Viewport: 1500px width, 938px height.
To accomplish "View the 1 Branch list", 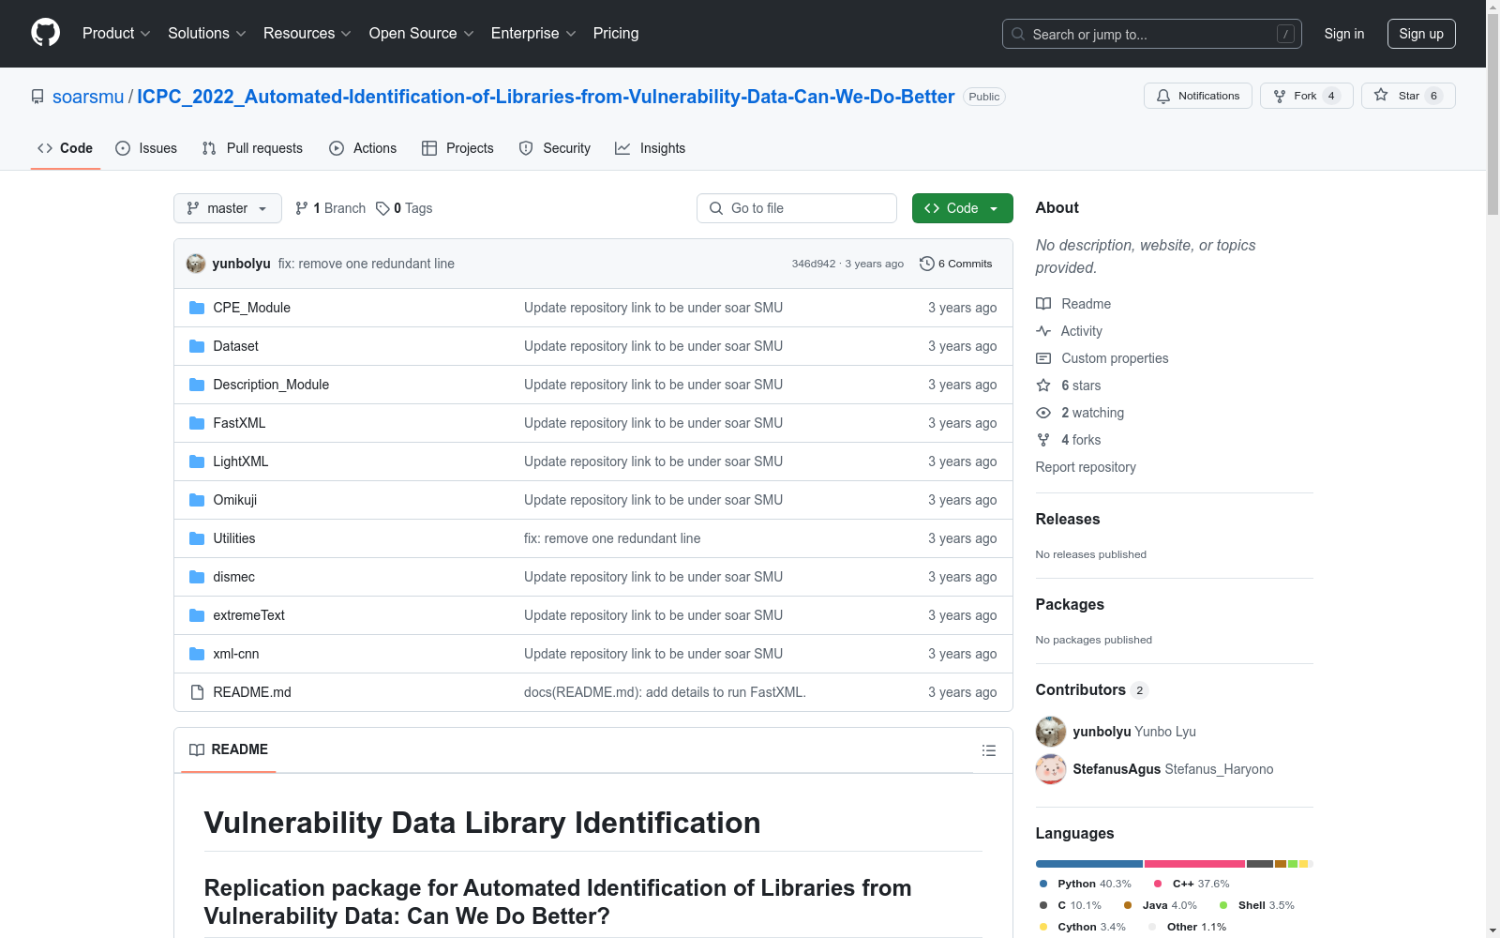I will [330, 208].
